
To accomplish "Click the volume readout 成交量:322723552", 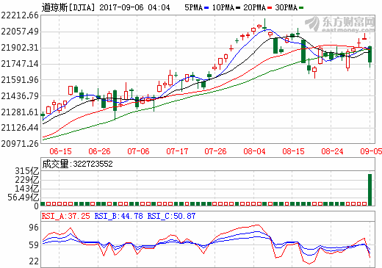I will coord(77,164).
